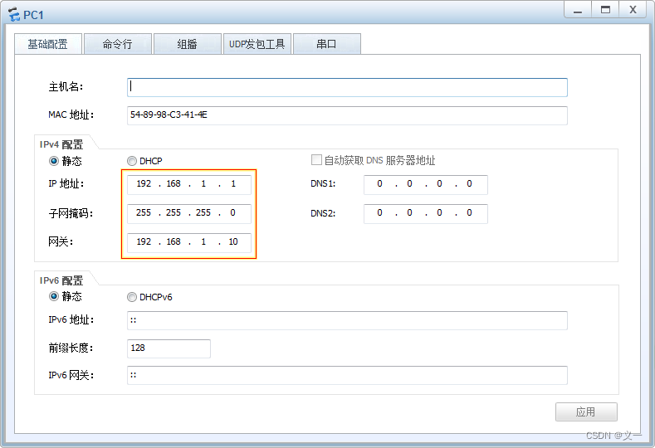Switch to the UDP发包工具 tab
The height and width of the screenshot is (448, 655).
(x=257, y=44)
